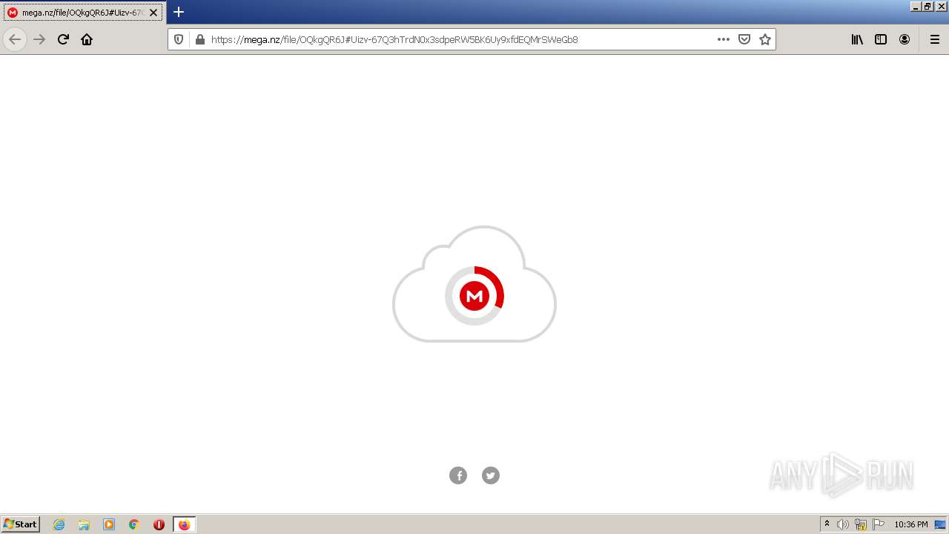Open a new tab with plus
949x534 pixels.
[x=179, y=12]
